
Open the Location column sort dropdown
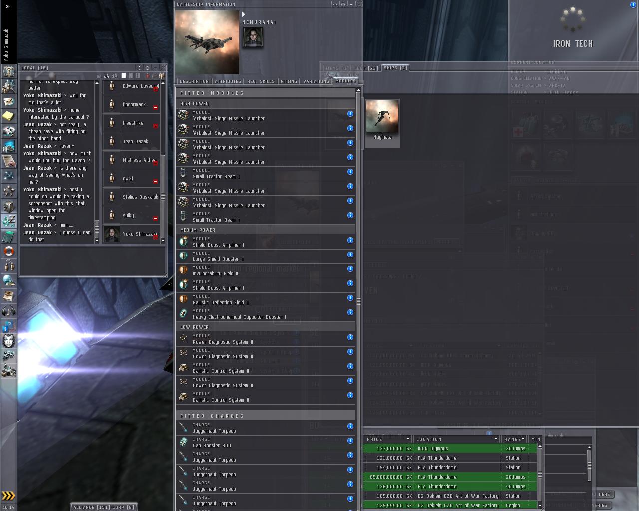click(x=496, y=439)
